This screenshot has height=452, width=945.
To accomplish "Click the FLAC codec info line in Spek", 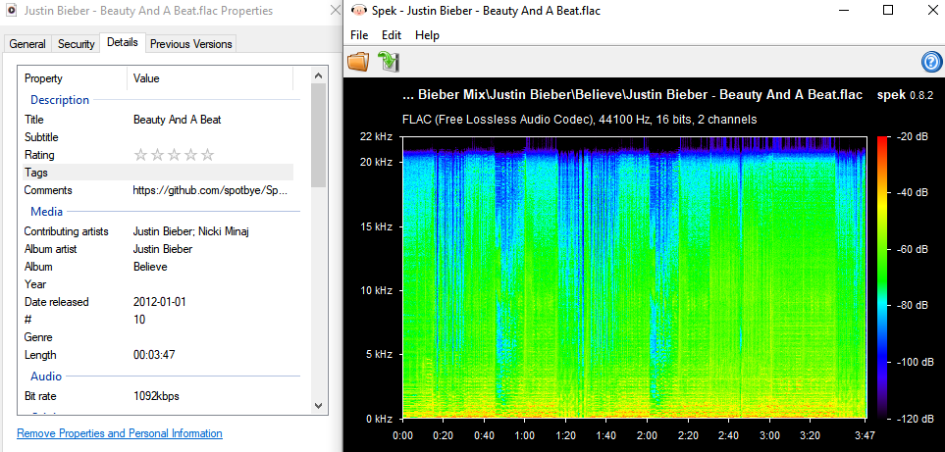I will 579,120.
